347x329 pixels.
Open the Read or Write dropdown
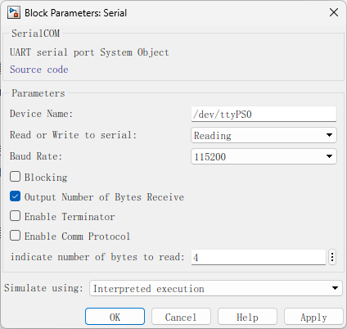coord(264,135)
